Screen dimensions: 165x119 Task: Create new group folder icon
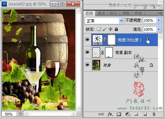(136, 114)
